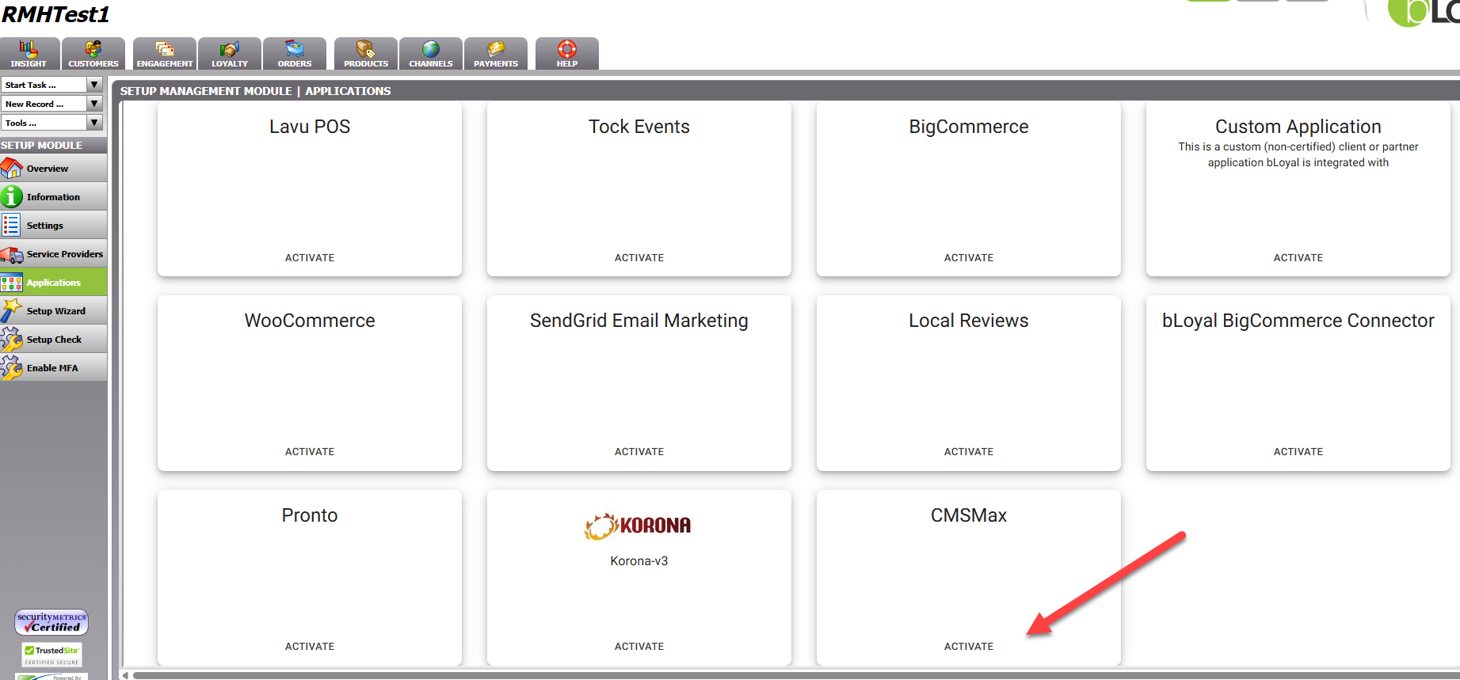The image size is (1460, 680).
Task: Open the Products box icon
Action: pos(365,50)
